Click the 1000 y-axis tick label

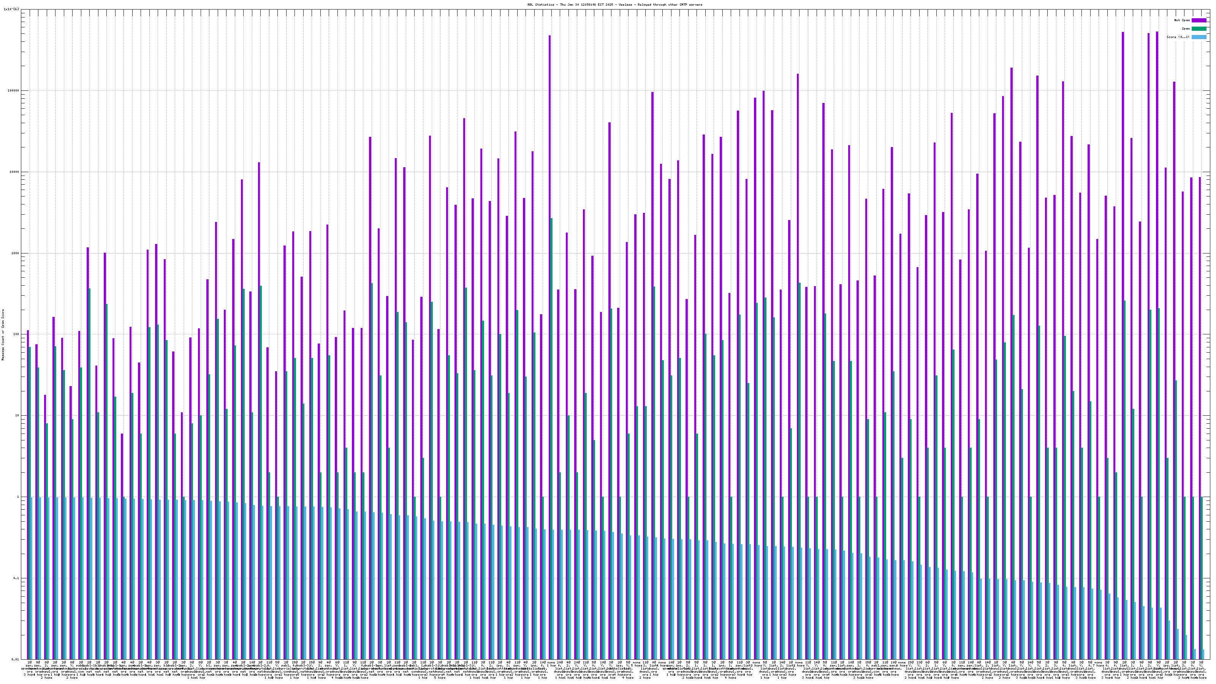15,253
